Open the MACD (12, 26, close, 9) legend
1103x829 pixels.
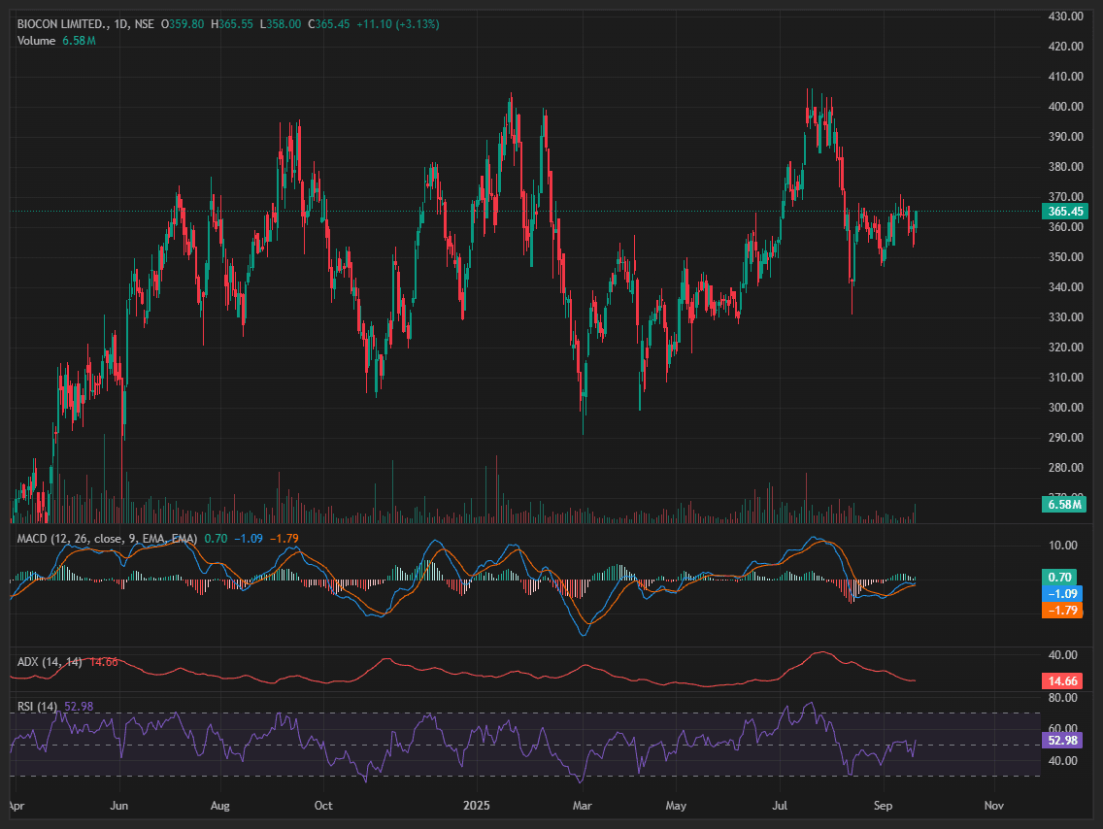107,539
